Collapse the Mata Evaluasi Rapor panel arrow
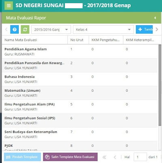The image size is (162, 163). [x=155, y=18]
